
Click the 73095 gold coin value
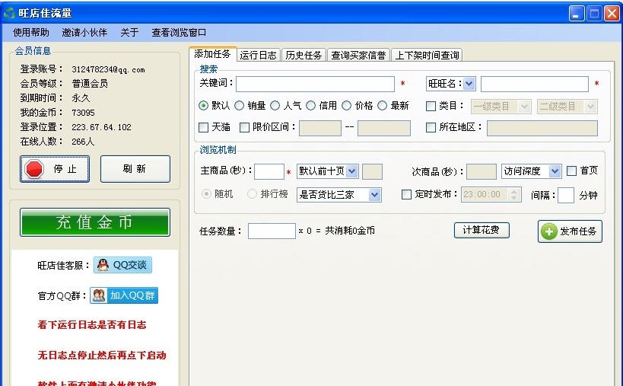pos(84,113)
